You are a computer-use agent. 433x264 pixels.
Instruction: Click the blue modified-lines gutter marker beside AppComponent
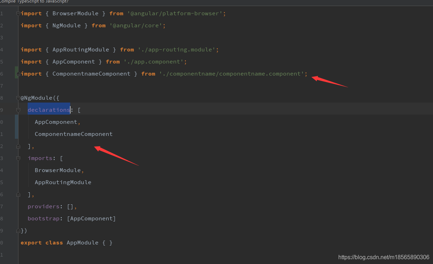click(x=16, y=127)
